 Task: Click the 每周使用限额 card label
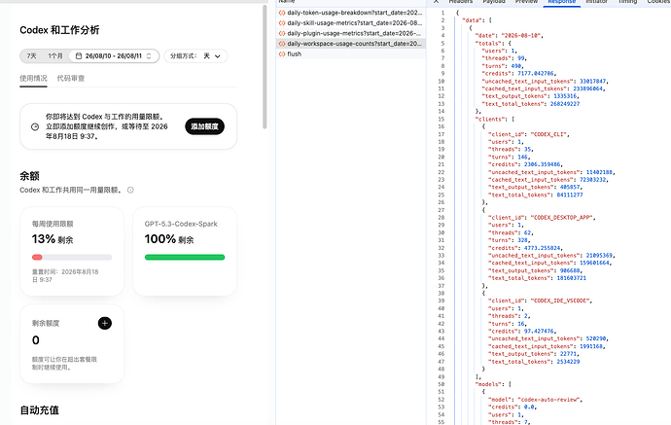[x=53, y=224]
